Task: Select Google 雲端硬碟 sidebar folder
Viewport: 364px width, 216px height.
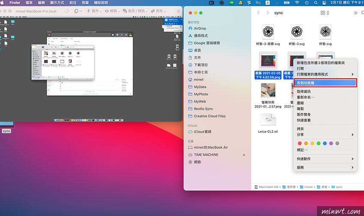Action: (x=204, y=43)
